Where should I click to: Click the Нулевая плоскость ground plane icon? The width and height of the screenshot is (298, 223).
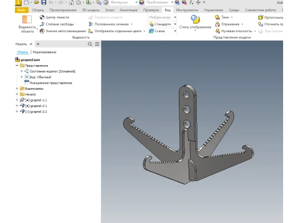(217, 31)
